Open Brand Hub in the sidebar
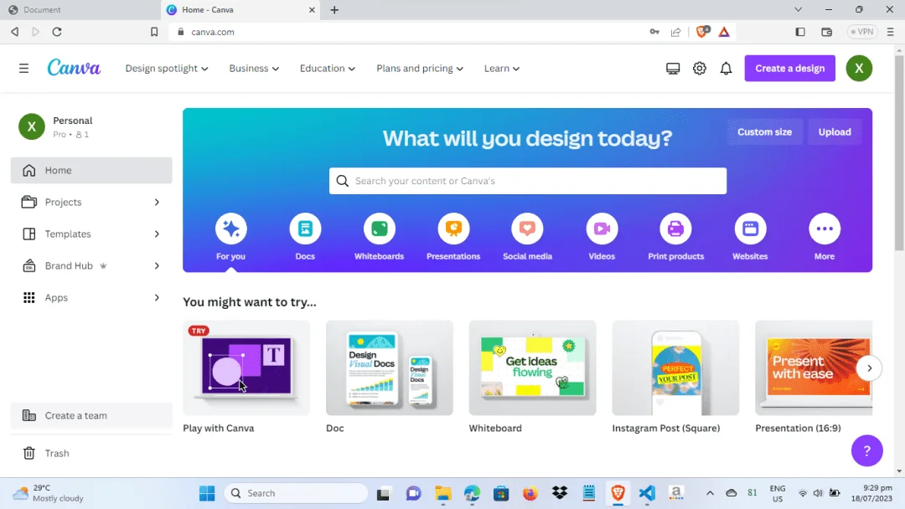This screenshot has height=509, width=905. pyautogui.click(x=91, y=265)
